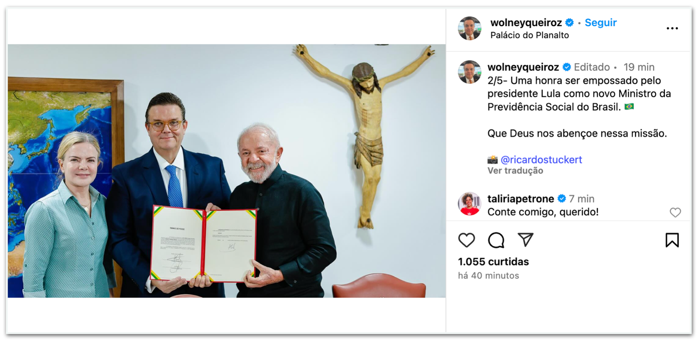Image resolution: width=698 pixels, height=342 pixels.
Task: Save post with the bookmark icon
Action: click(672, 240)
